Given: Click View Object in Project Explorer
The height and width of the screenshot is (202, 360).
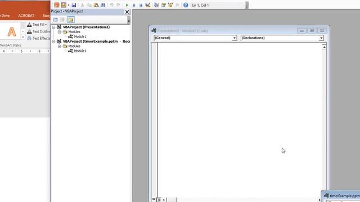Looking at the screenshot, I should point(62,20).
